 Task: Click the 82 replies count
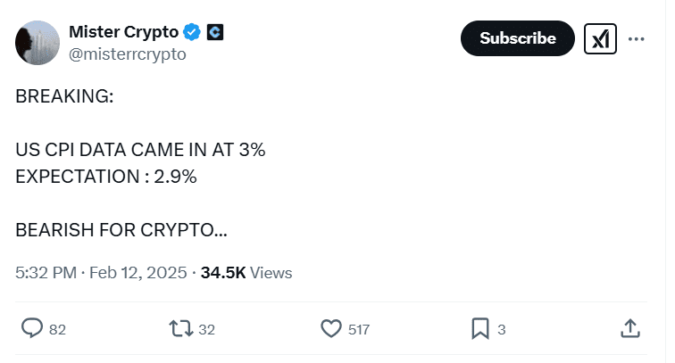(57, 330)
